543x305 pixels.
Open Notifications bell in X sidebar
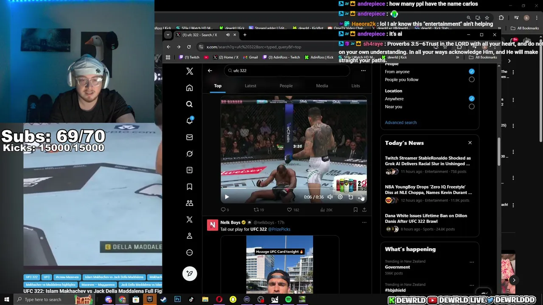(190, 121)
